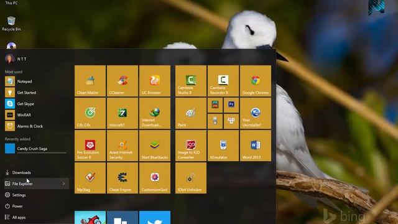Launch the Image to ICO Converter tile
Image resolution: width=398 pixels, height=224 pixels.
click(191, 146)
